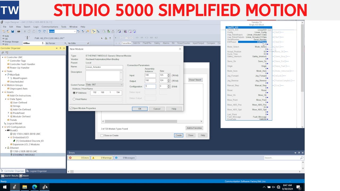Open the File menu
This screenshot has height=191, width=340.
[5, 27]
